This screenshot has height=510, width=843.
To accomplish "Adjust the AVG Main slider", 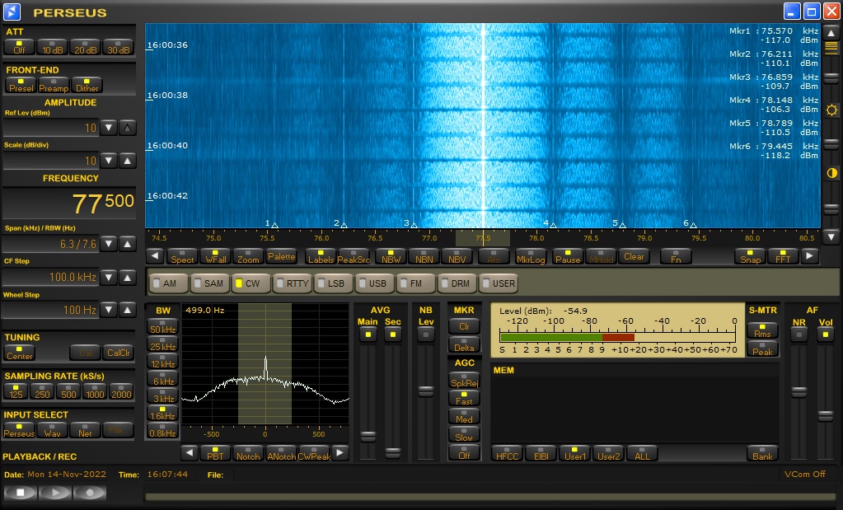I will (x=368, y=436).
